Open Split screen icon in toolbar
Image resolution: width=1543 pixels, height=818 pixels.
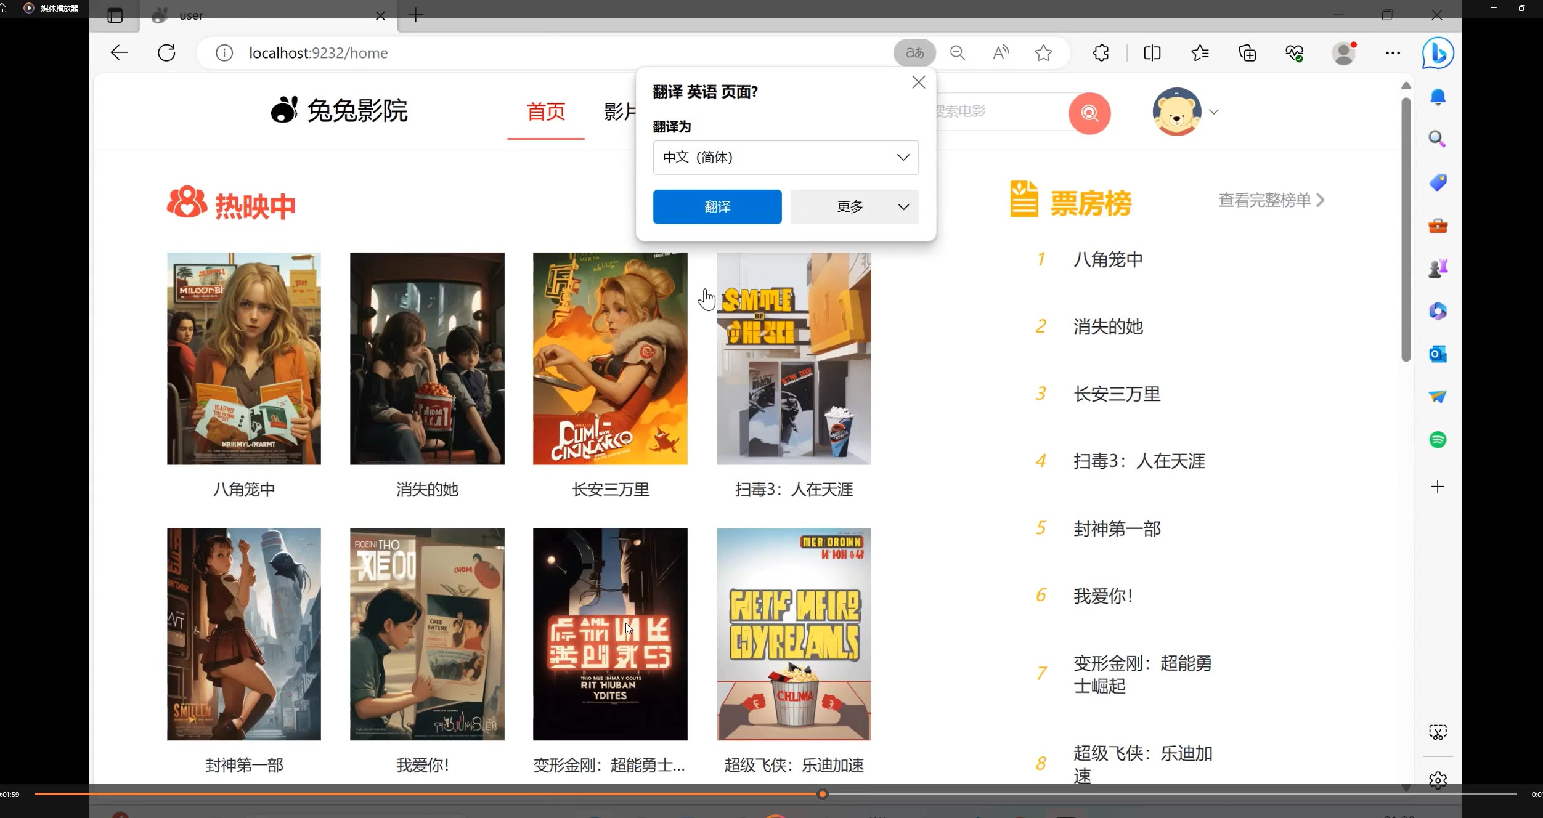(x=1152, y=53)
